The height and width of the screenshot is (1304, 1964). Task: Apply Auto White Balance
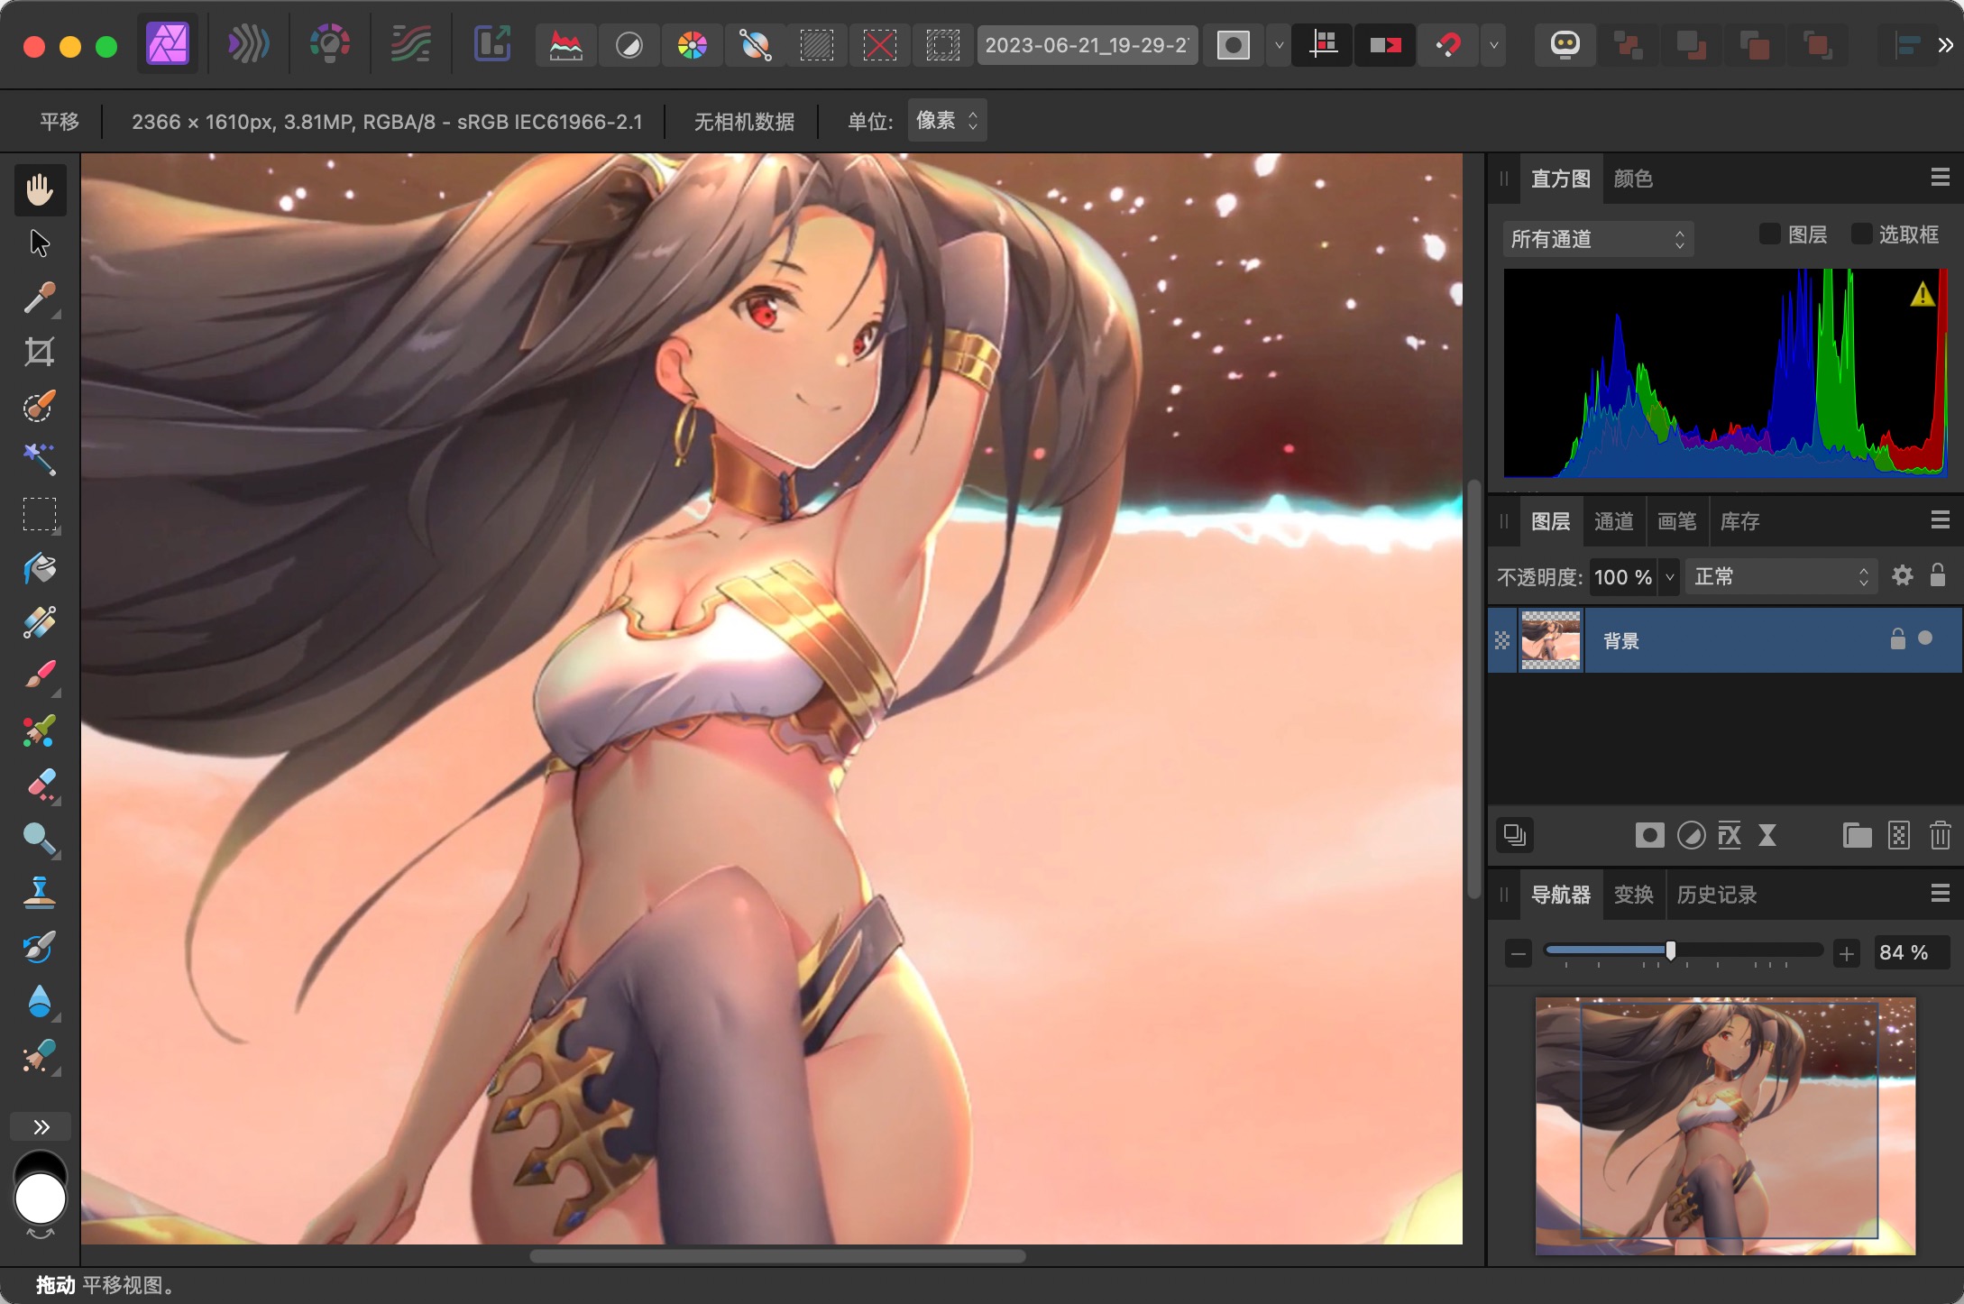coord(756,45)
